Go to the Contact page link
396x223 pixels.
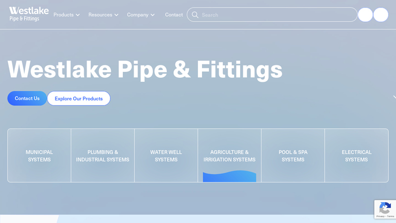[174, 15]
